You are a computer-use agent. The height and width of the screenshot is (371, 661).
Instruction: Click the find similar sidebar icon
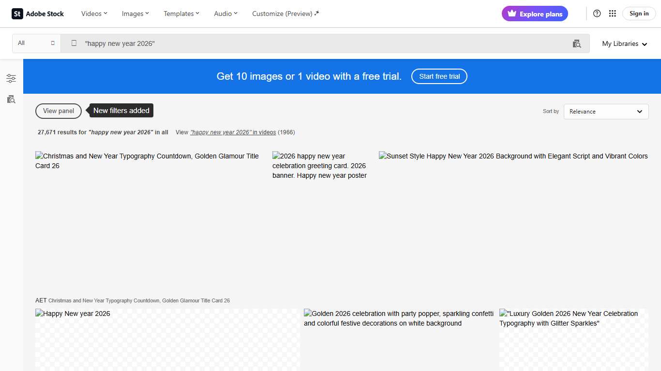coord(11,100)
